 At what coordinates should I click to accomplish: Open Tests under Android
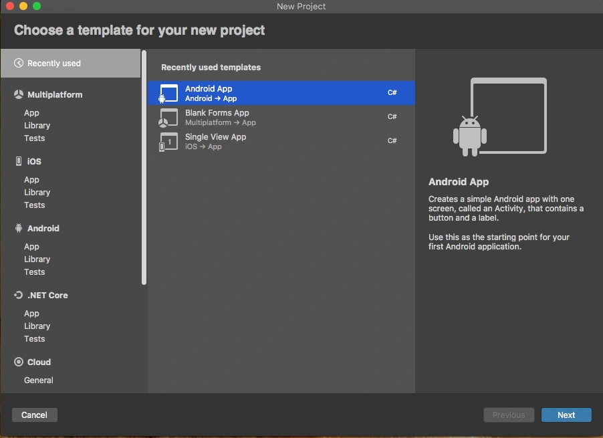[34, 272]
